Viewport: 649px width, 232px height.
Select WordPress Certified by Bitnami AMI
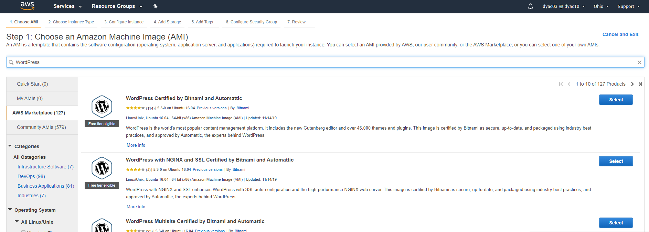(x=616, y=100)
